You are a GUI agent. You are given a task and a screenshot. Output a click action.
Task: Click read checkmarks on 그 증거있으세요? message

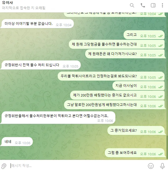[x=161, y=132]
